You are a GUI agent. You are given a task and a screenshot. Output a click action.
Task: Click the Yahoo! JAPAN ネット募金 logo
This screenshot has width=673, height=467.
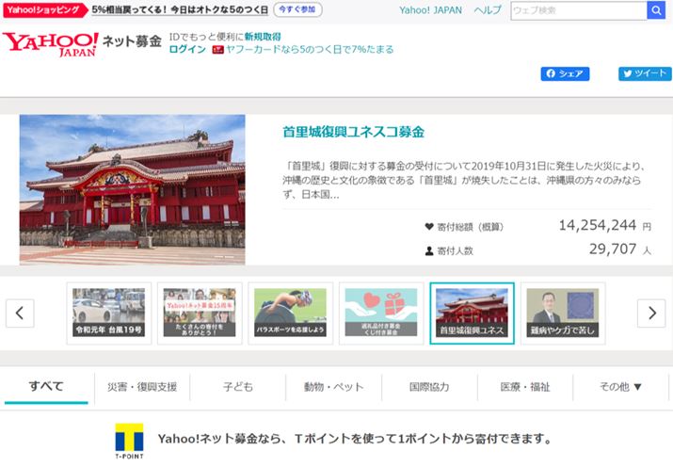(82, 43)
